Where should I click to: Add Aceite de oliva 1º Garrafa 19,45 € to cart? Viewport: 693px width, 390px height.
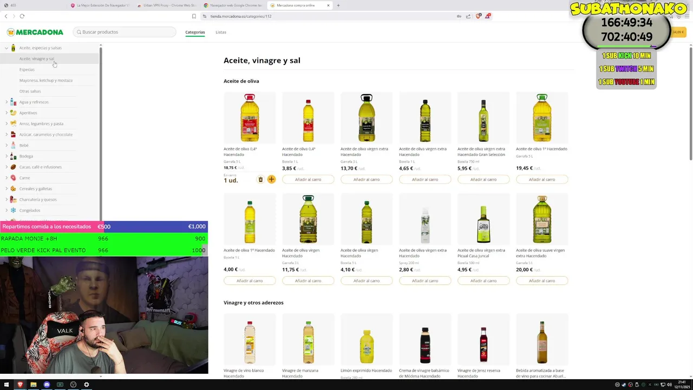[542, 179]
